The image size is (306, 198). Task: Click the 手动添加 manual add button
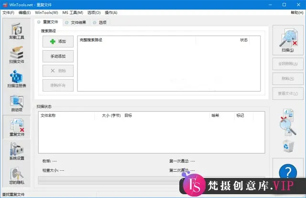pos(58,56)
